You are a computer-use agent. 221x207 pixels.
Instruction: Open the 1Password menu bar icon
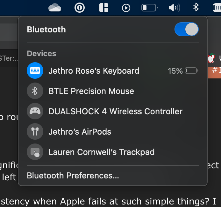coord(79,7)
